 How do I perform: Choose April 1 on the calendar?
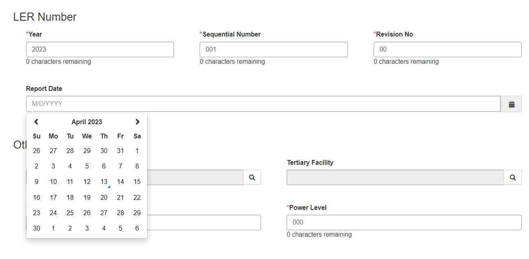[x=137, y=151]
